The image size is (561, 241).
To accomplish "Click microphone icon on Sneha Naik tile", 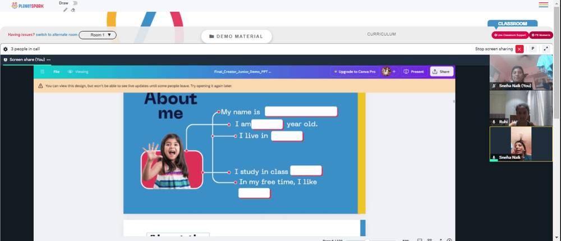I will (494, 157).
